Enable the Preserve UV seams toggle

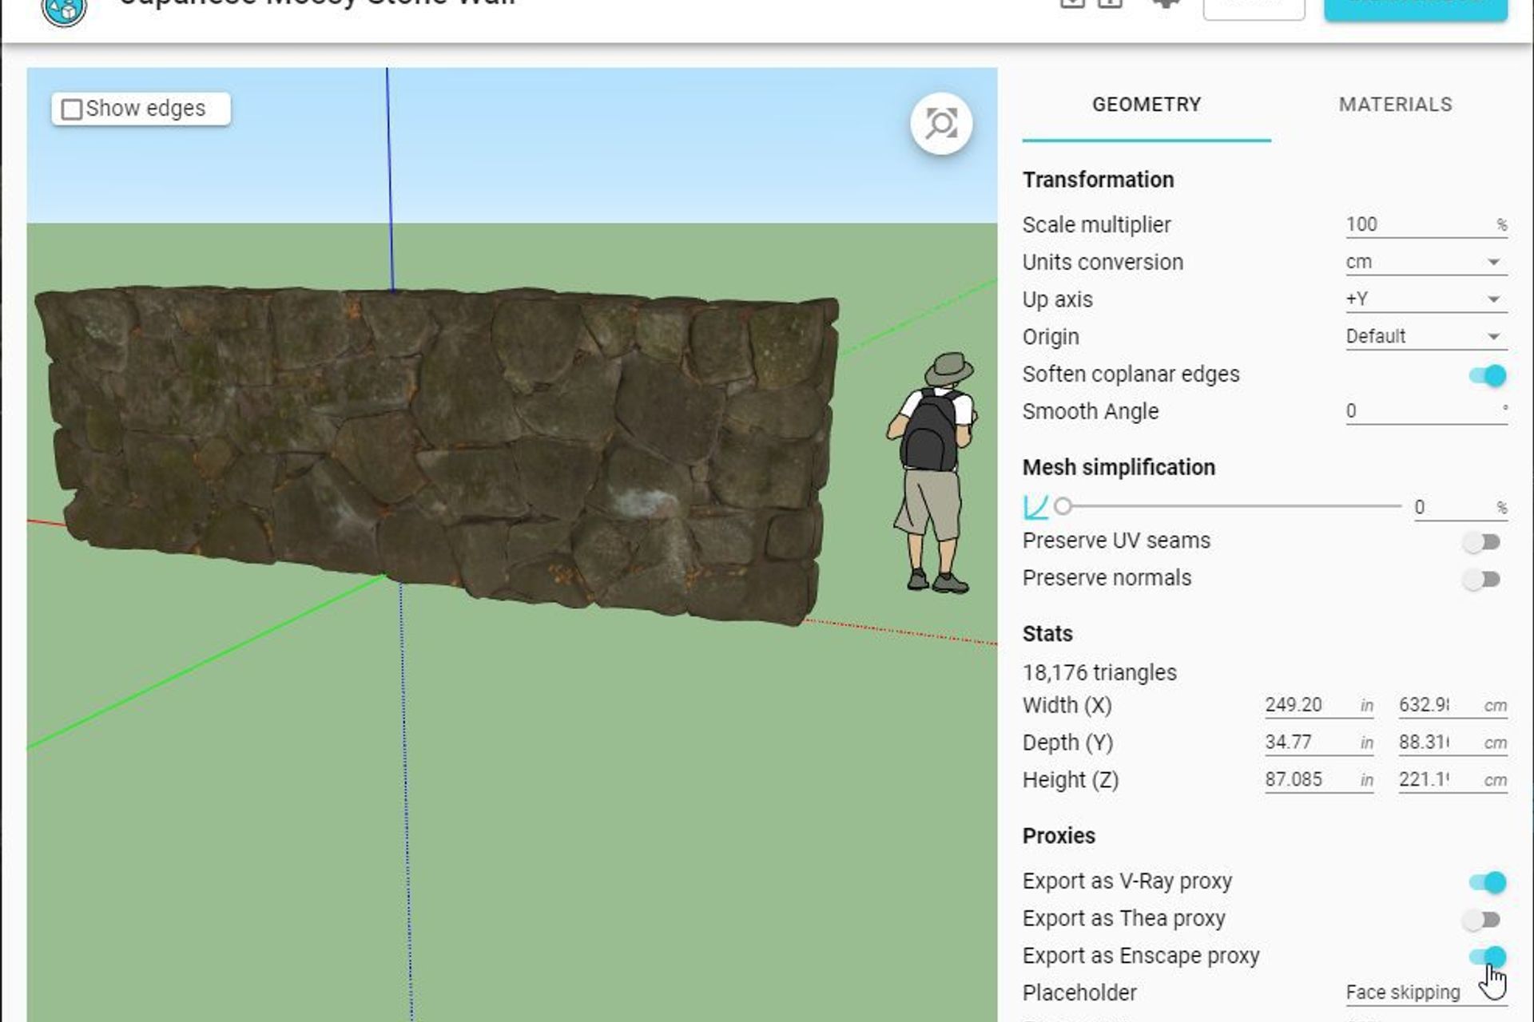(1482, 541)
